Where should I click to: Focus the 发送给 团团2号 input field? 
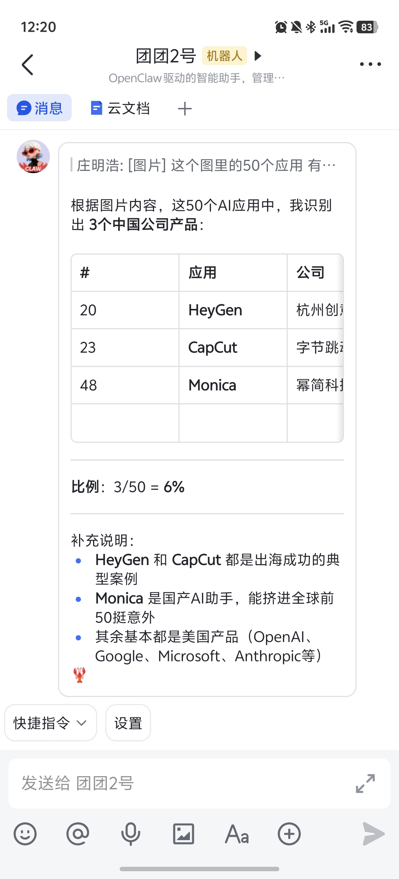177,784
